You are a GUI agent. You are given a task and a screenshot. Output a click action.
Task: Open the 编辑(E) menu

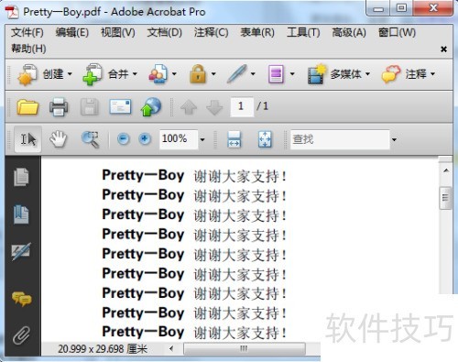72,32
